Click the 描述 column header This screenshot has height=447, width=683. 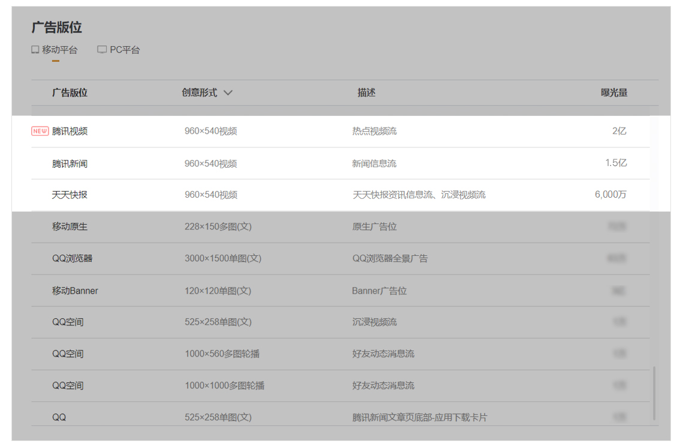[366, 93]
